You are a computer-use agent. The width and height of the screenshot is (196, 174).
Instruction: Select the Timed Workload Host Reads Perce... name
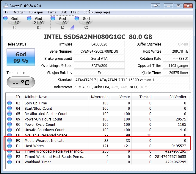click(x=55, y=157)
